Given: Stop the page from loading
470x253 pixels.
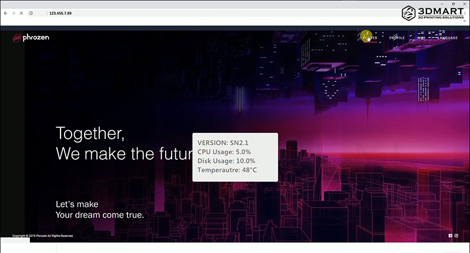Looking at the screenshot, I should 21,12.
